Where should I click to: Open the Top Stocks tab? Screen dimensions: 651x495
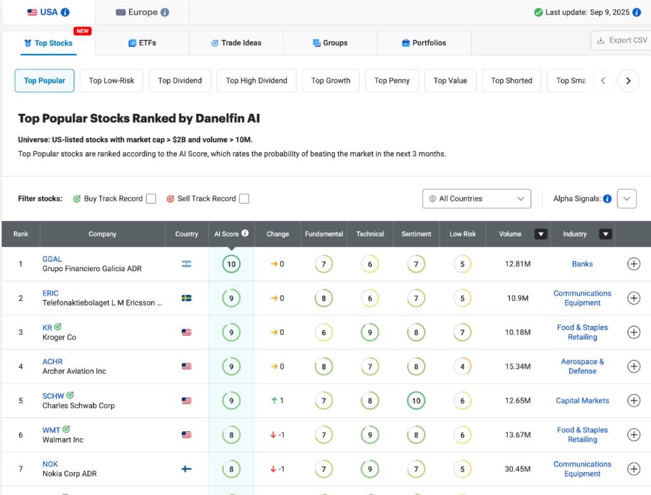click(x=48, y=43)
